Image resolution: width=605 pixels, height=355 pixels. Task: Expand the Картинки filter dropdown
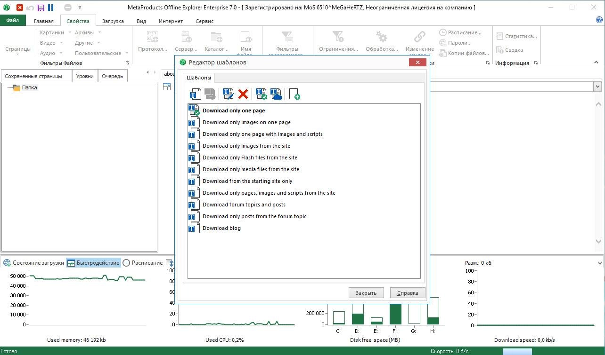point(70,32)
